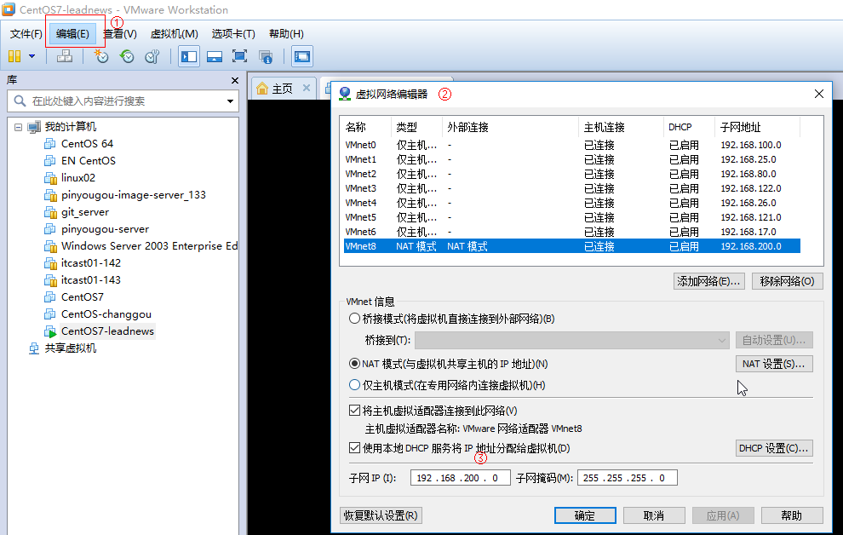Open snapshot manager wrench-clock icon
Screen dimensions: 843x535
click(x=152, y=56)
